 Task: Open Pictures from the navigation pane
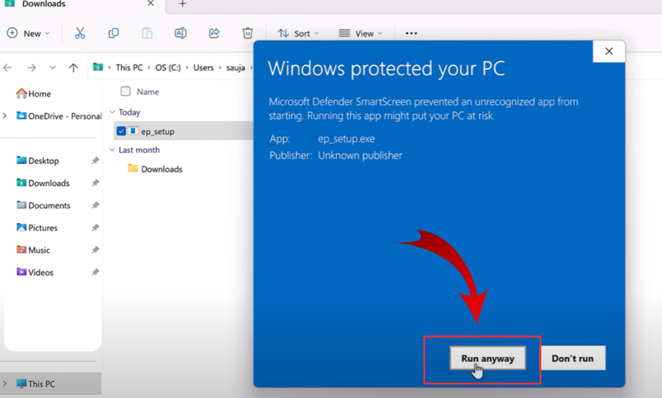(43, 228)
